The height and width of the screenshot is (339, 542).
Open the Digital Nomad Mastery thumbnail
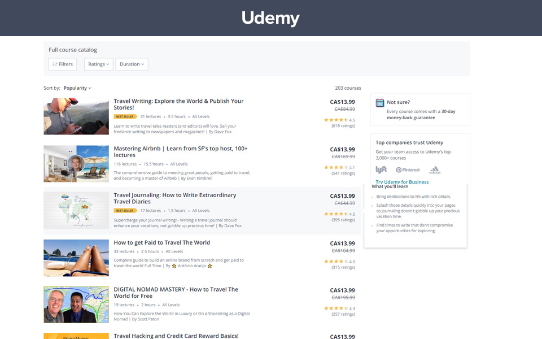pyautogui.click(x=76, y=305)
